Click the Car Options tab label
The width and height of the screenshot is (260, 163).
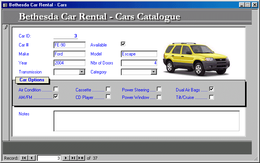pos(32,80)
